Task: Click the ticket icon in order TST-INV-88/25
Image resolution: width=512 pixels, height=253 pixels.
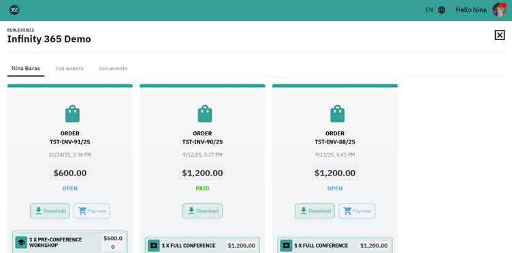Action: click(287, 246)
